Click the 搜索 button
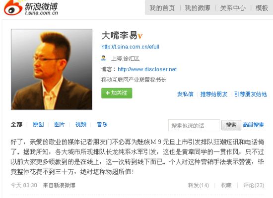This screenshot has height=198, width=273. 231,125
